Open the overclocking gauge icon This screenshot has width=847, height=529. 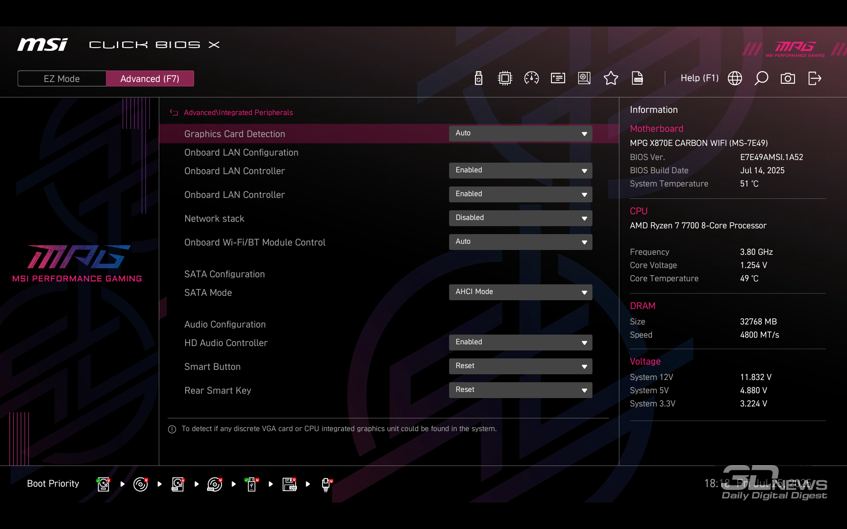[x=531, y=78]
